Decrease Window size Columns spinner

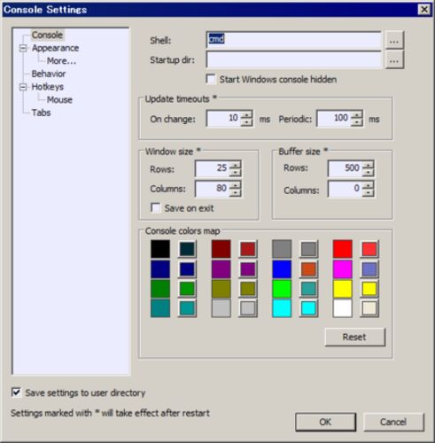236,192
